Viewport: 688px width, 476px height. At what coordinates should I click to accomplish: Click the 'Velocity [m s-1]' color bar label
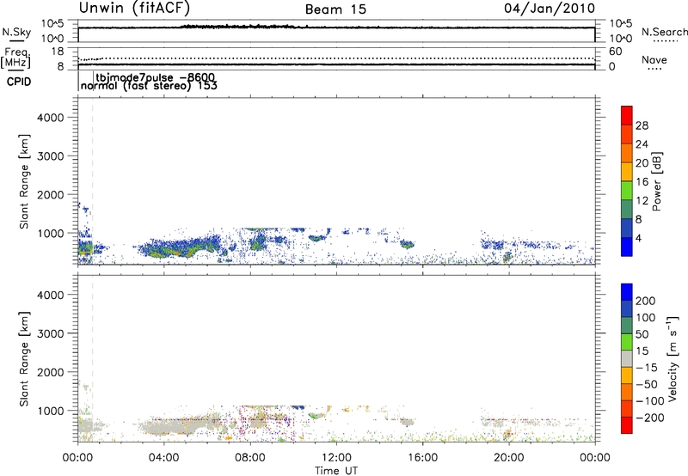(x=673, y=358)
